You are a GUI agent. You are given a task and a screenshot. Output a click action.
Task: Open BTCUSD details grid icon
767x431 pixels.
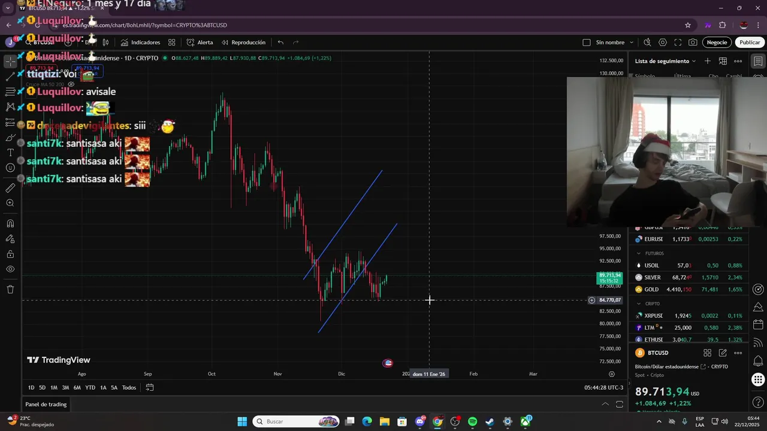point(708,353)
